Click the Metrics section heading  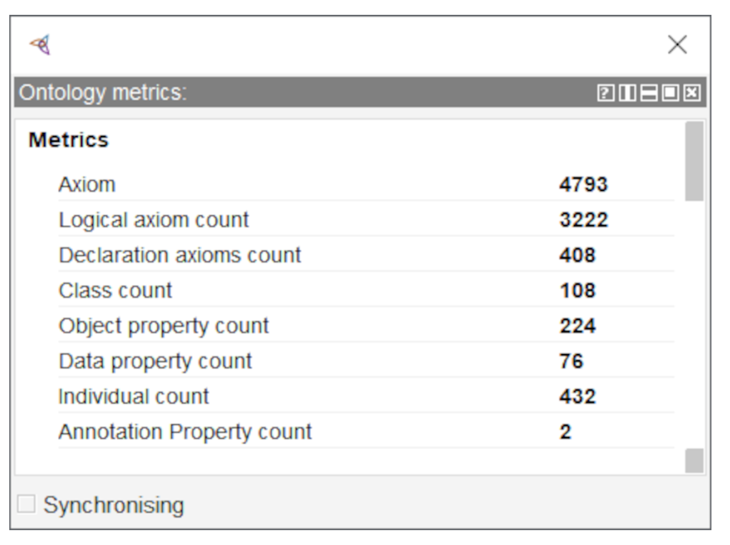pos(69,140)
